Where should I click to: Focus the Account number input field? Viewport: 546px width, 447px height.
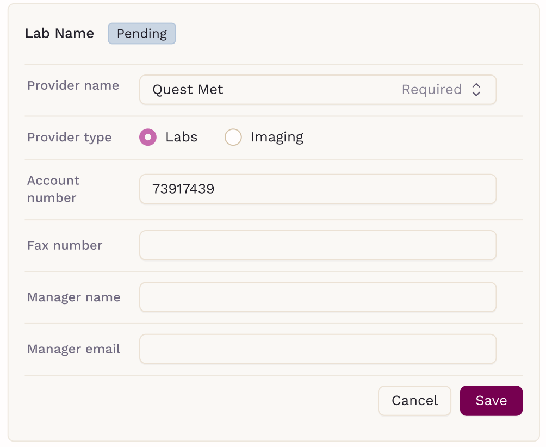(x=318, y=189)
